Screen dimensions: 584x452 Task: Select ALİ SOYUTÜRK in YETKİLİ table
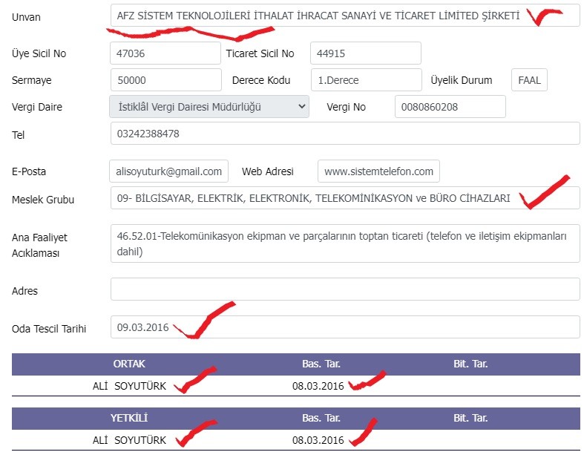(129, 440)
